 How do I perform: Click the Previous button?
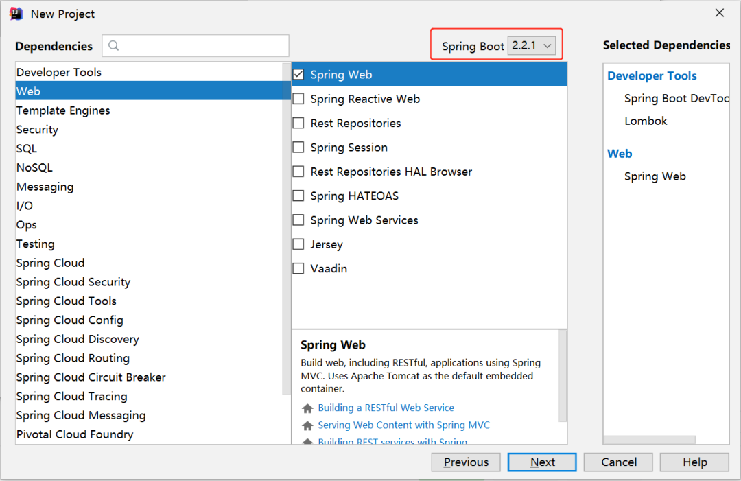(465, 462)
